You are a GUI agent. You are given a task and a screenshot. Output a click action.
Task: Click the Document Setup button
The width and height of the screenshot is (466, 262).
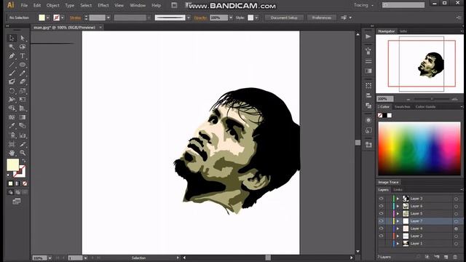pos(284,17)
